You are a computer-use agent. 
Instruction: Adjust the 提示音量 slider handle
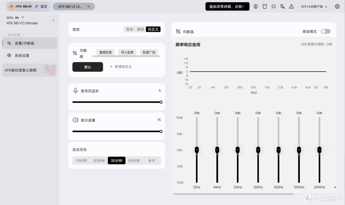point(161,131)
